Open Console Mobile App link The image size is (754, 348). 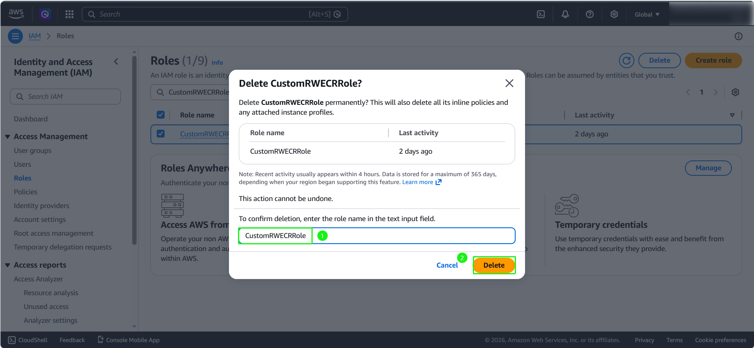point(129,340)
